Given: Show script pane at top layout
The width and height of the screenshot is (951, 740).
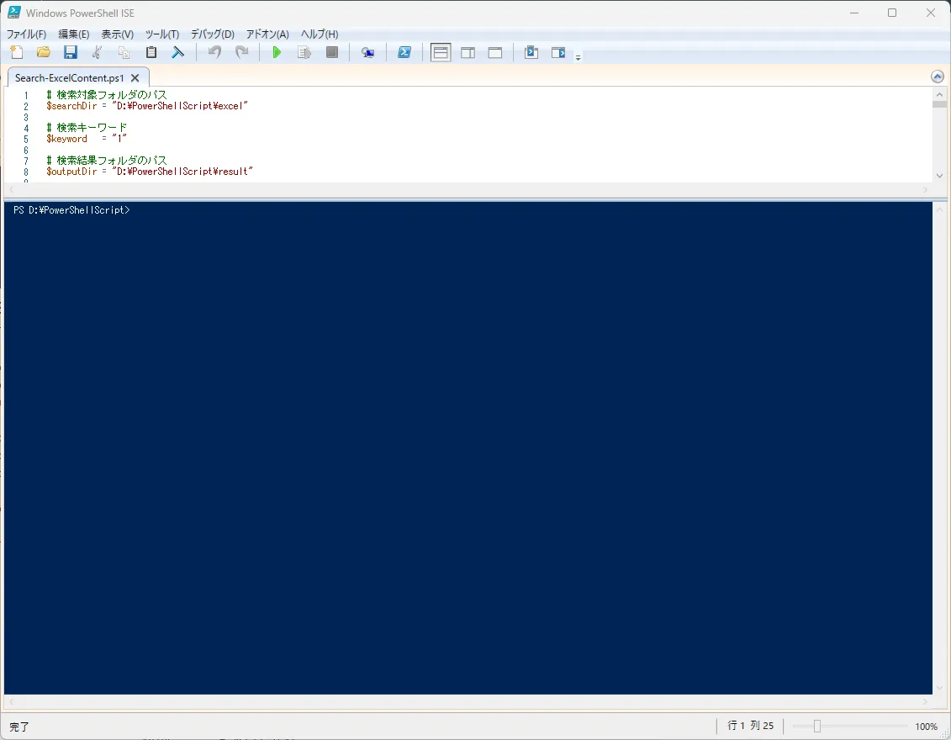Looking at the screenshot, I should 441,52.
